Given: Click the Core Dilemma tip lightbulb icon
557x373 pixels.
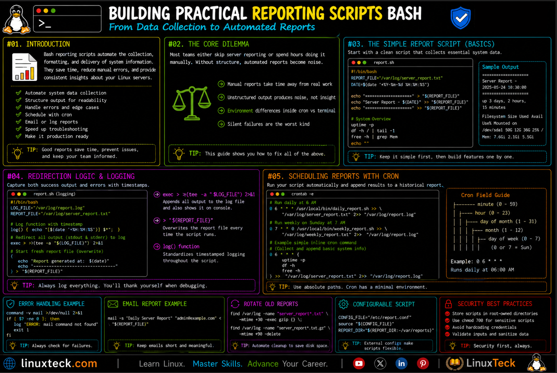Looking at the screenshot, I should click(179, 153).
